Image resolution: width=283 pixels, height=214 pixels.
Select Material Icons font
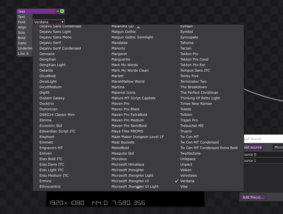click(123, 93)
